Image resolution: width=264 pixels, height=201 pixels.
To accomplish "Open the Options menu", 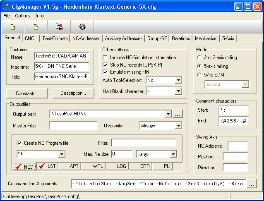I will (23, 16).
